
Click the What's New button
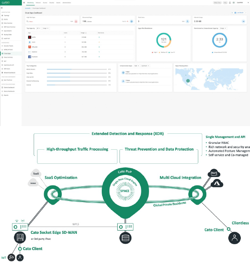click(x=217, y=3)
